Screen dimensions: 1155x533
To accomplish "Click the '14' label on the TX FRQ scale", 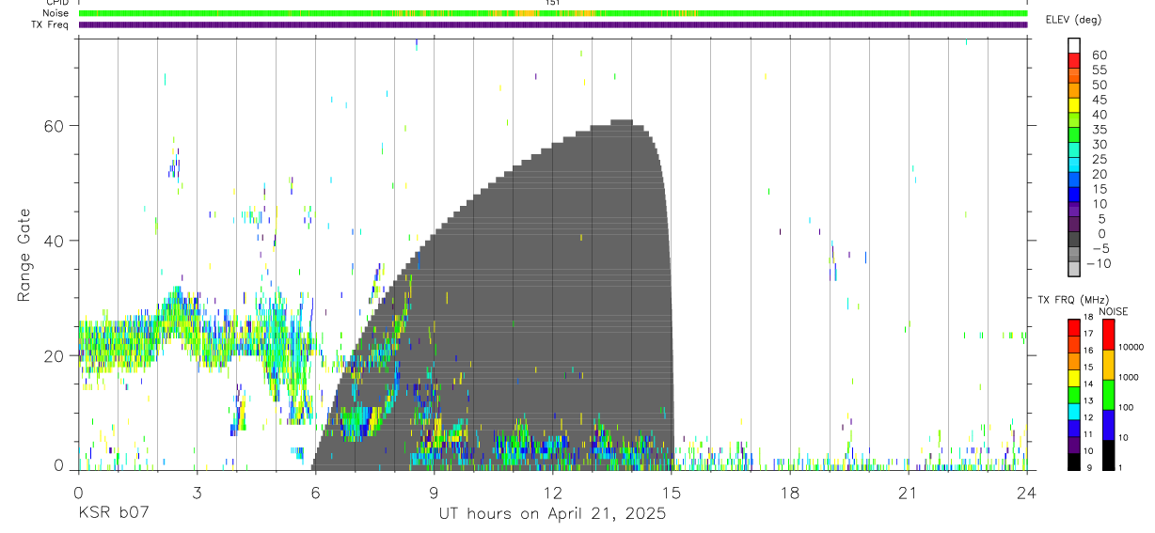I will [1087, 384].
